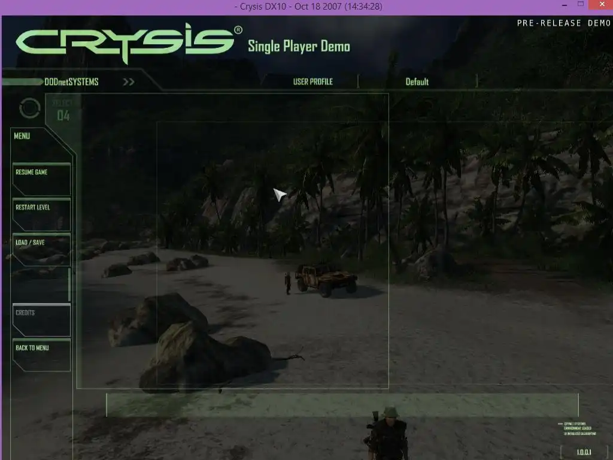
Task: Click the circular ring icon above the menu
Action: point(30,108)
